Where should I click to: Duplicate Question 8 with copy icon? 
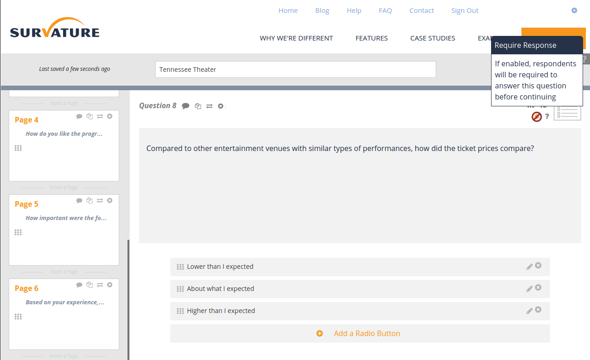[x=198, y=106]
